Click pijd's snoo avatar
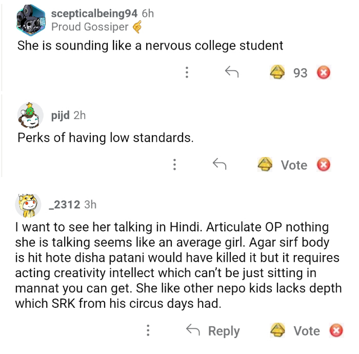 (x=30, y=115)
